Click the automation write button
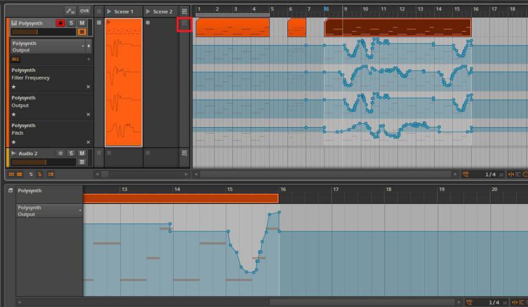This screenshot has width=528, height=307. pyautogui.click(x=70, y=11)
